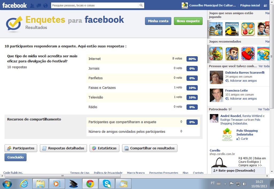Open the TrainStation game icon
The height and width of the screenshot is (189, 274).
click(232, 29)
